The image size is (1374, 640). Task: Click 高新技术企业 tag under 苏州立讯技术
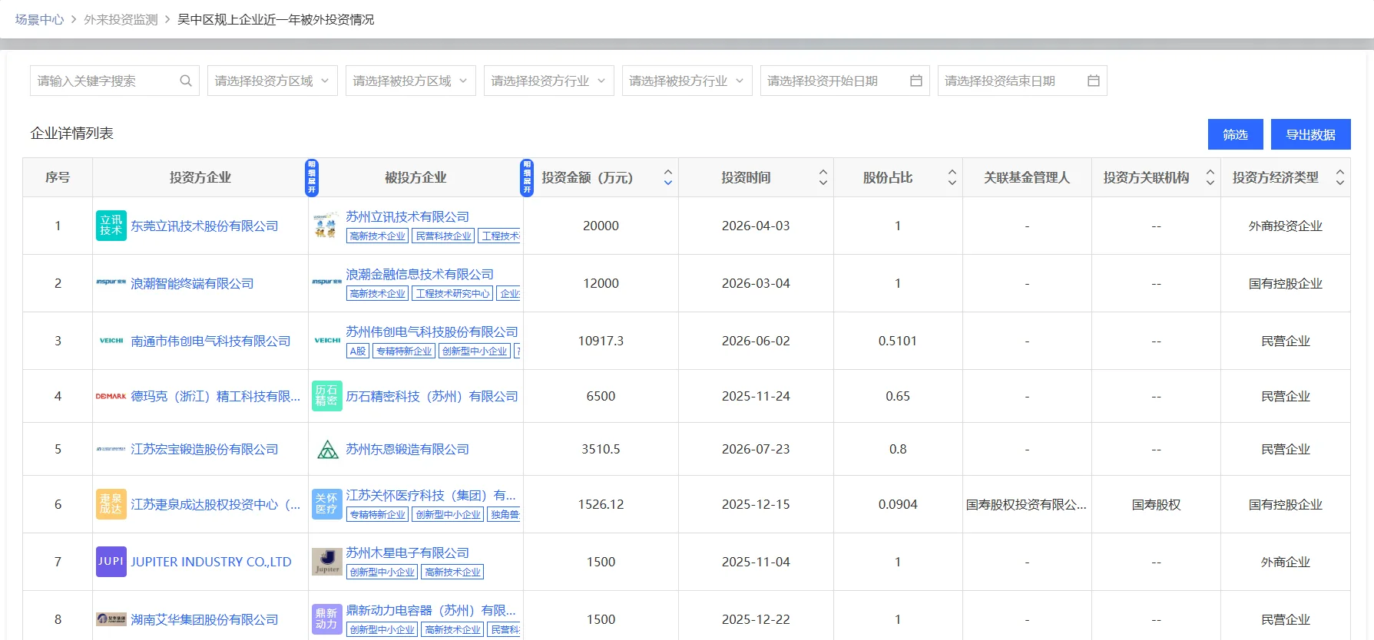click(378, 236)
